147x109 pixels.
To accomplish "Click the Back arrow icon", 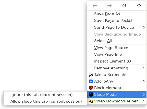I will pos(95,6).
